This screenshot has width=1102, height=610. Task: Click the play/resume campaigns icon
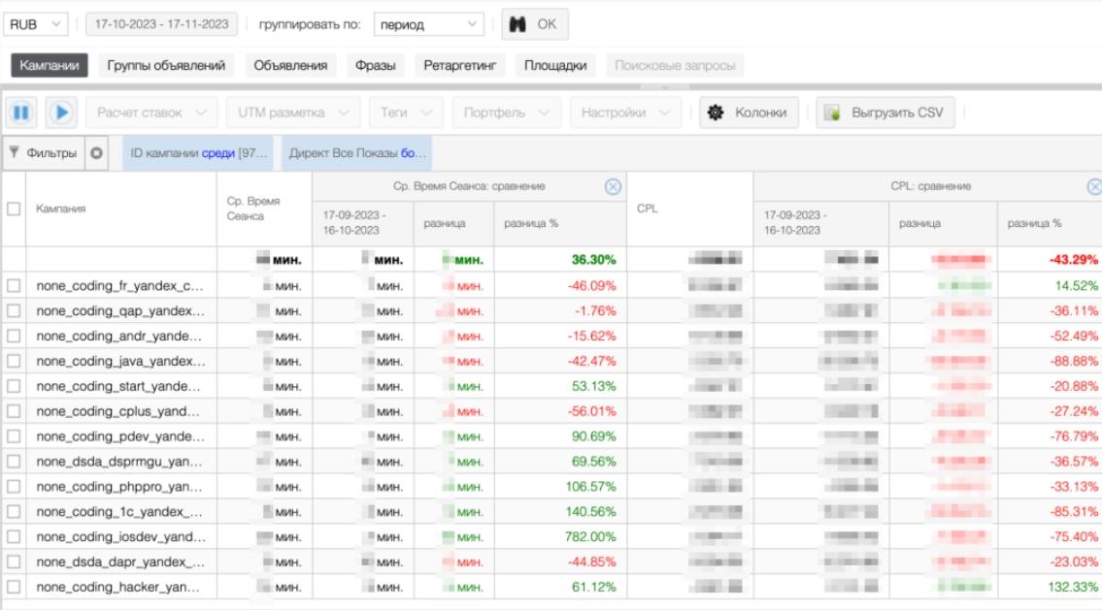(61, 112)
